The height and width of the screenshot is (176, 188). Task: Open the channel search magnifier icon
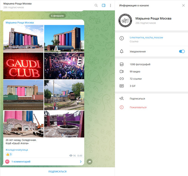pos(96,5)
